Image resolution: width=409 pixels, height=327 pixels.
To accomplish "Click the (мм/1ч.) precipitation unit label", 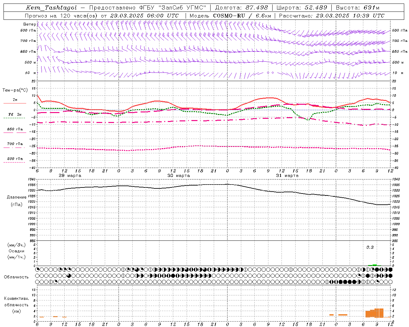I will point(17,257).
